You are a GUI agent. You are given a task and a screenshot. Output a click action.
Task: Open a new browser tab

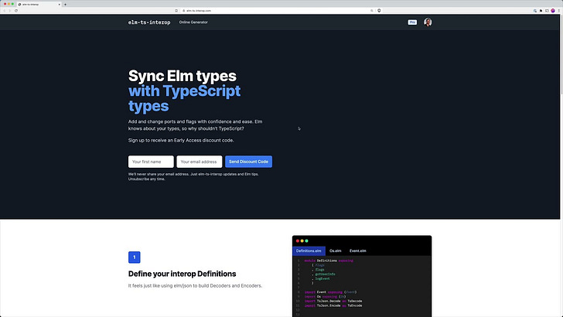pyautogui.click(x=65, y=5)
